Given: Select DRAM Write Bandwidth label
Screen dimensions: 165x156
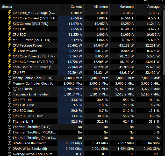Looking at the screenshot, I should 30,149.
